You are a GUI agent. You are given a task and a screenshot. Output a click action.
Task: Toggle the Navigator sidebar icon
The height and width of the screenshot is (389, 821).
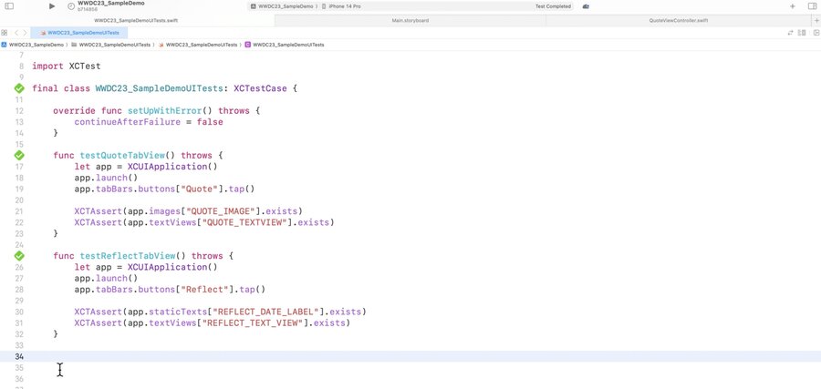[x=9, y=6]
